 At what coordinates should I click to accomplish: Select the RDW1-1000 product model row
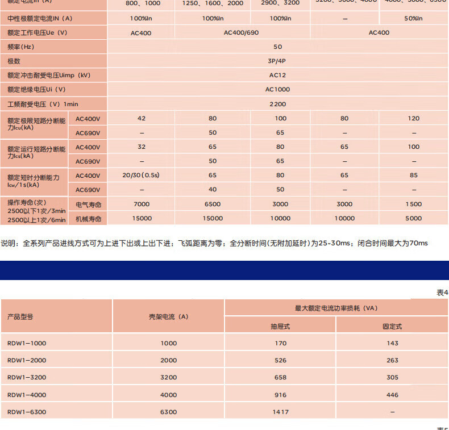27,343
